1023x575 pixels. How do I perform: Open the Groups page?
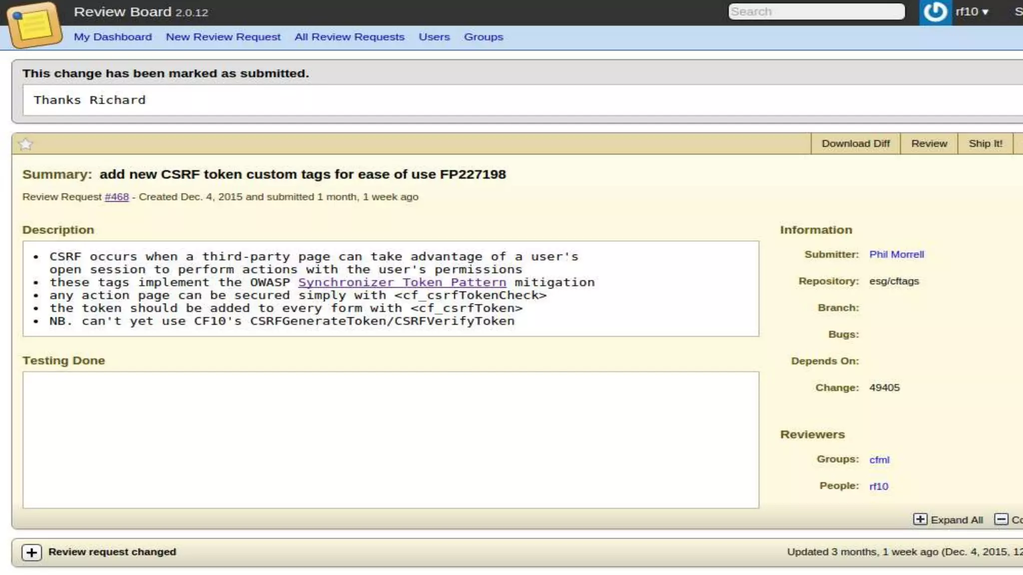(x=483, y=37)
